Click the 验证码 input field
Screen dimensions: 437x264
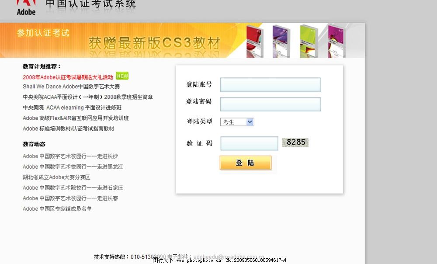249,143
